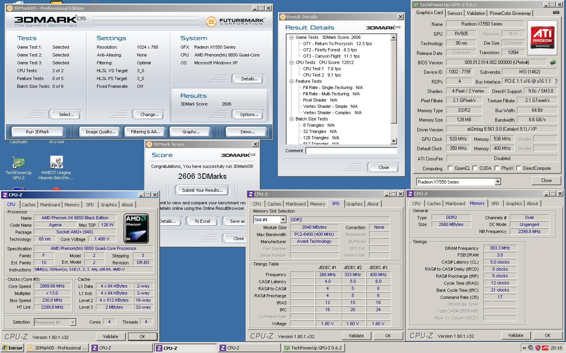Click the taskbar clock showing 20:18

pyautogui.click(x=556, y=348)
